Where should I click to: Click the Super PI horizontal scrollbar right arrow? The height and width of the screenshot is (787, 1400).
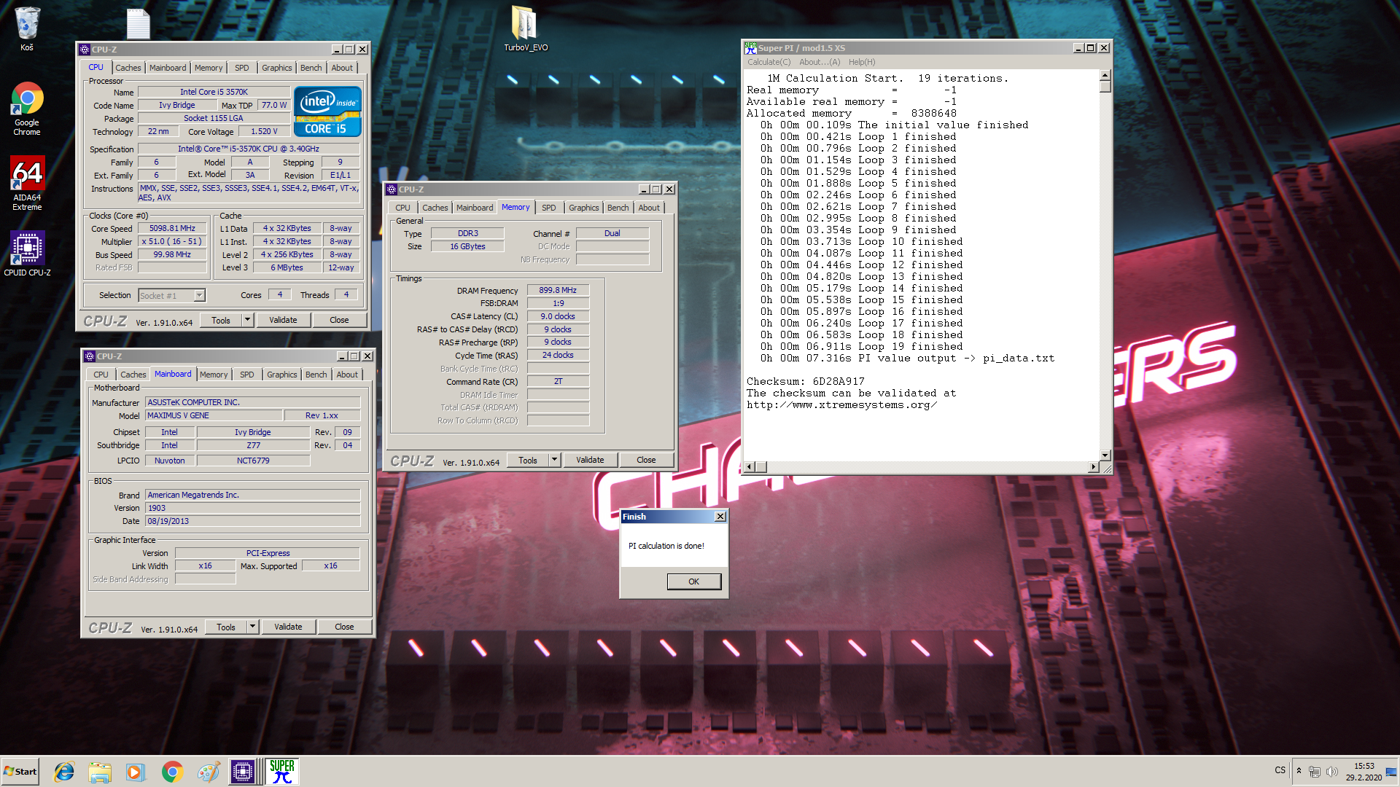(1093, 466)
